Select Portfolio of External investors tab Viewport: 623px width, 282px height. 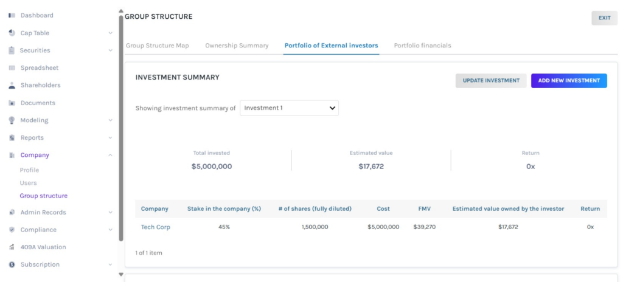click(x=332, y=46)
